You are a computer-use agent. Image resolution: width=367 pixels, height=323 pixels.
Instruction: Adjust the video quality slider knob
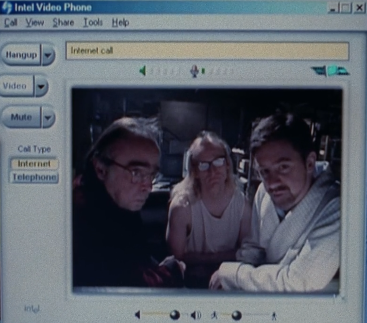point(236,315)
